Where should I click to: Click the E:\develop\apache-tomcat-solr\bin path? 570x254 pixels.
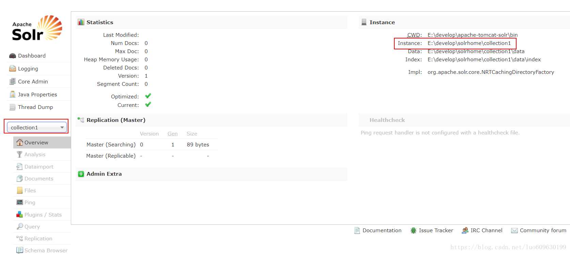pyautogui.click(x=473, y=35)
